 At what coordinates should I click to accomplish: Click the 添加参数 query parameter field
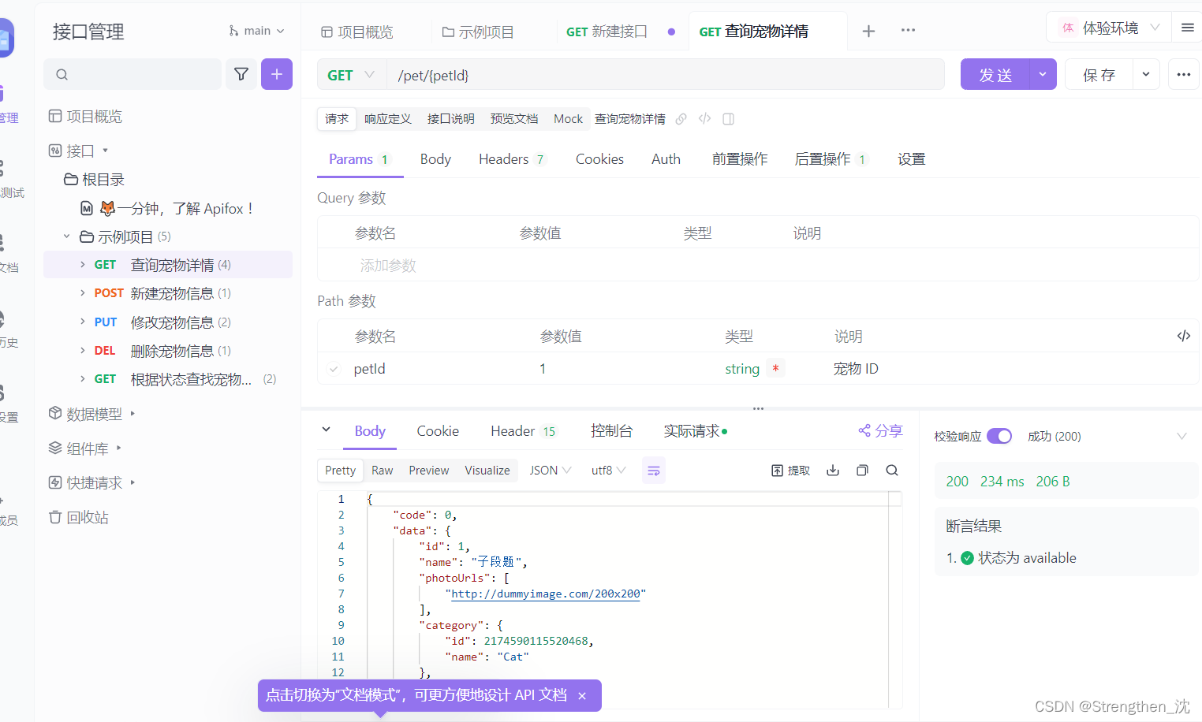coord(388,266)
